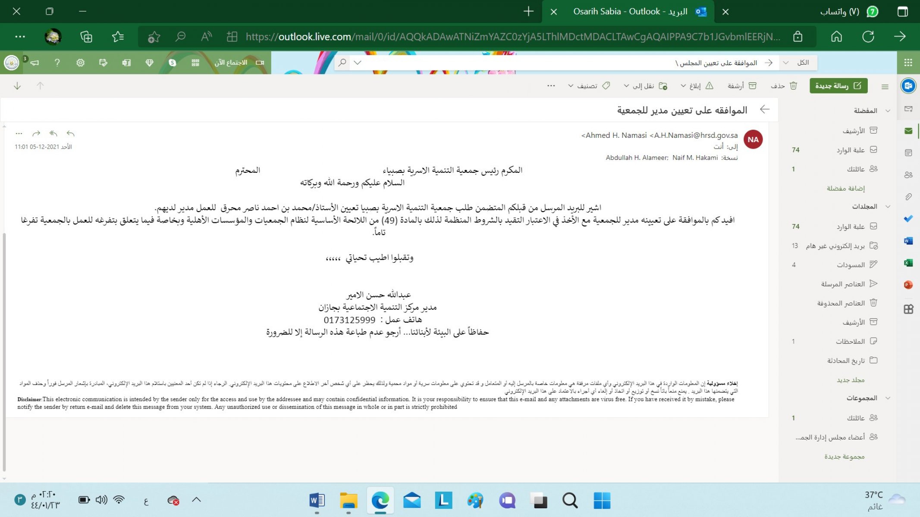This screenshot has width=920, height=517.
Task: Click مجموعة جديدة new group link
Action: click(845, 457)
